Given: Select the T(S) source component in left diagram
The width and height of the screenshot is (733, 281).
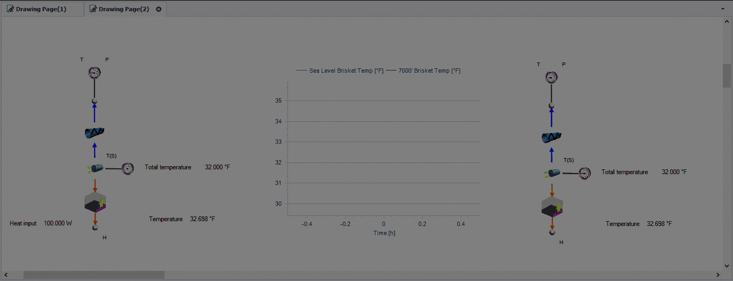Looking at the screenshot, I should [96, 169].
